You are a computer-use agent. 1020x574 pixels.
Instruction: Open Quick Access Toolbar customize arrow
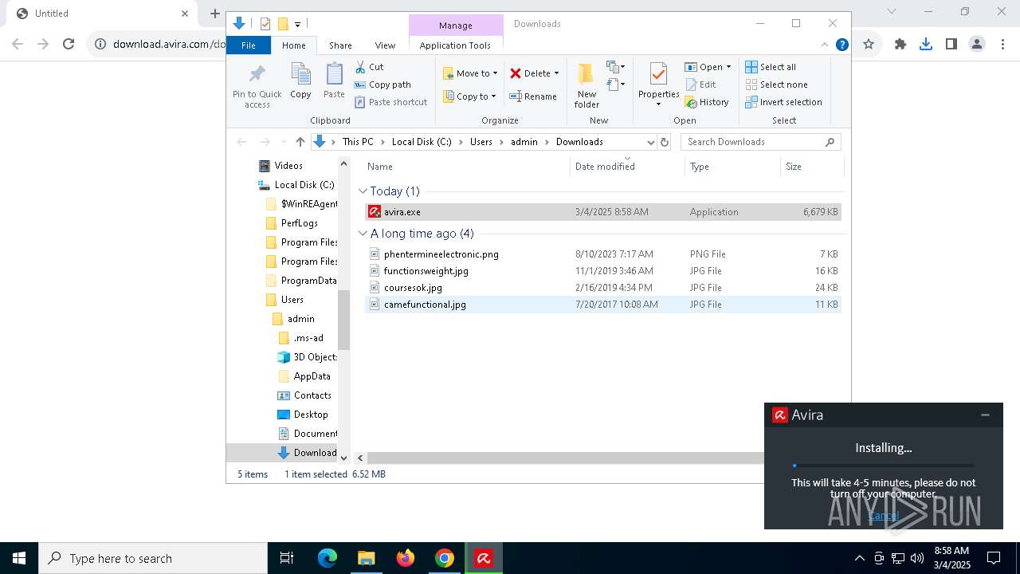(297, 24)
